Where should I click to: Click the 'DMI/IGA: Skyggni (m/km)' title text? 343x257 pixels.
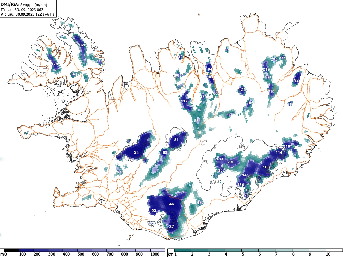(24, 5)
